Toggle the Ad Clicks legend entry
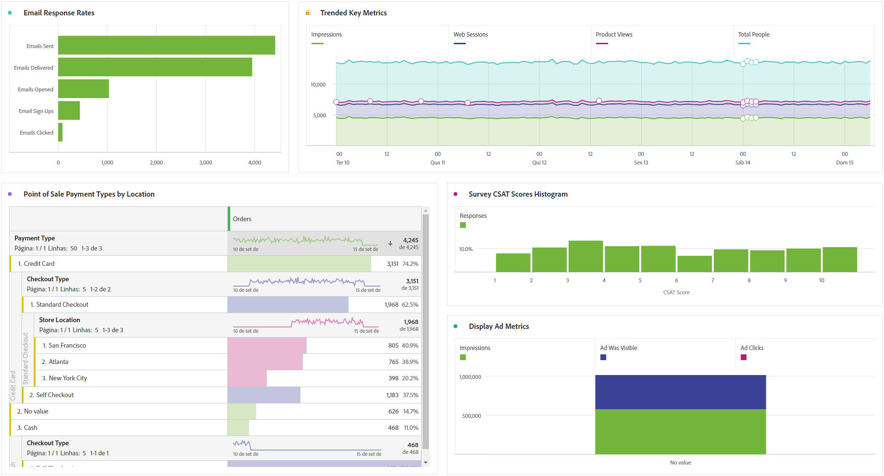 pyautogui.click(x=752, y=352)
